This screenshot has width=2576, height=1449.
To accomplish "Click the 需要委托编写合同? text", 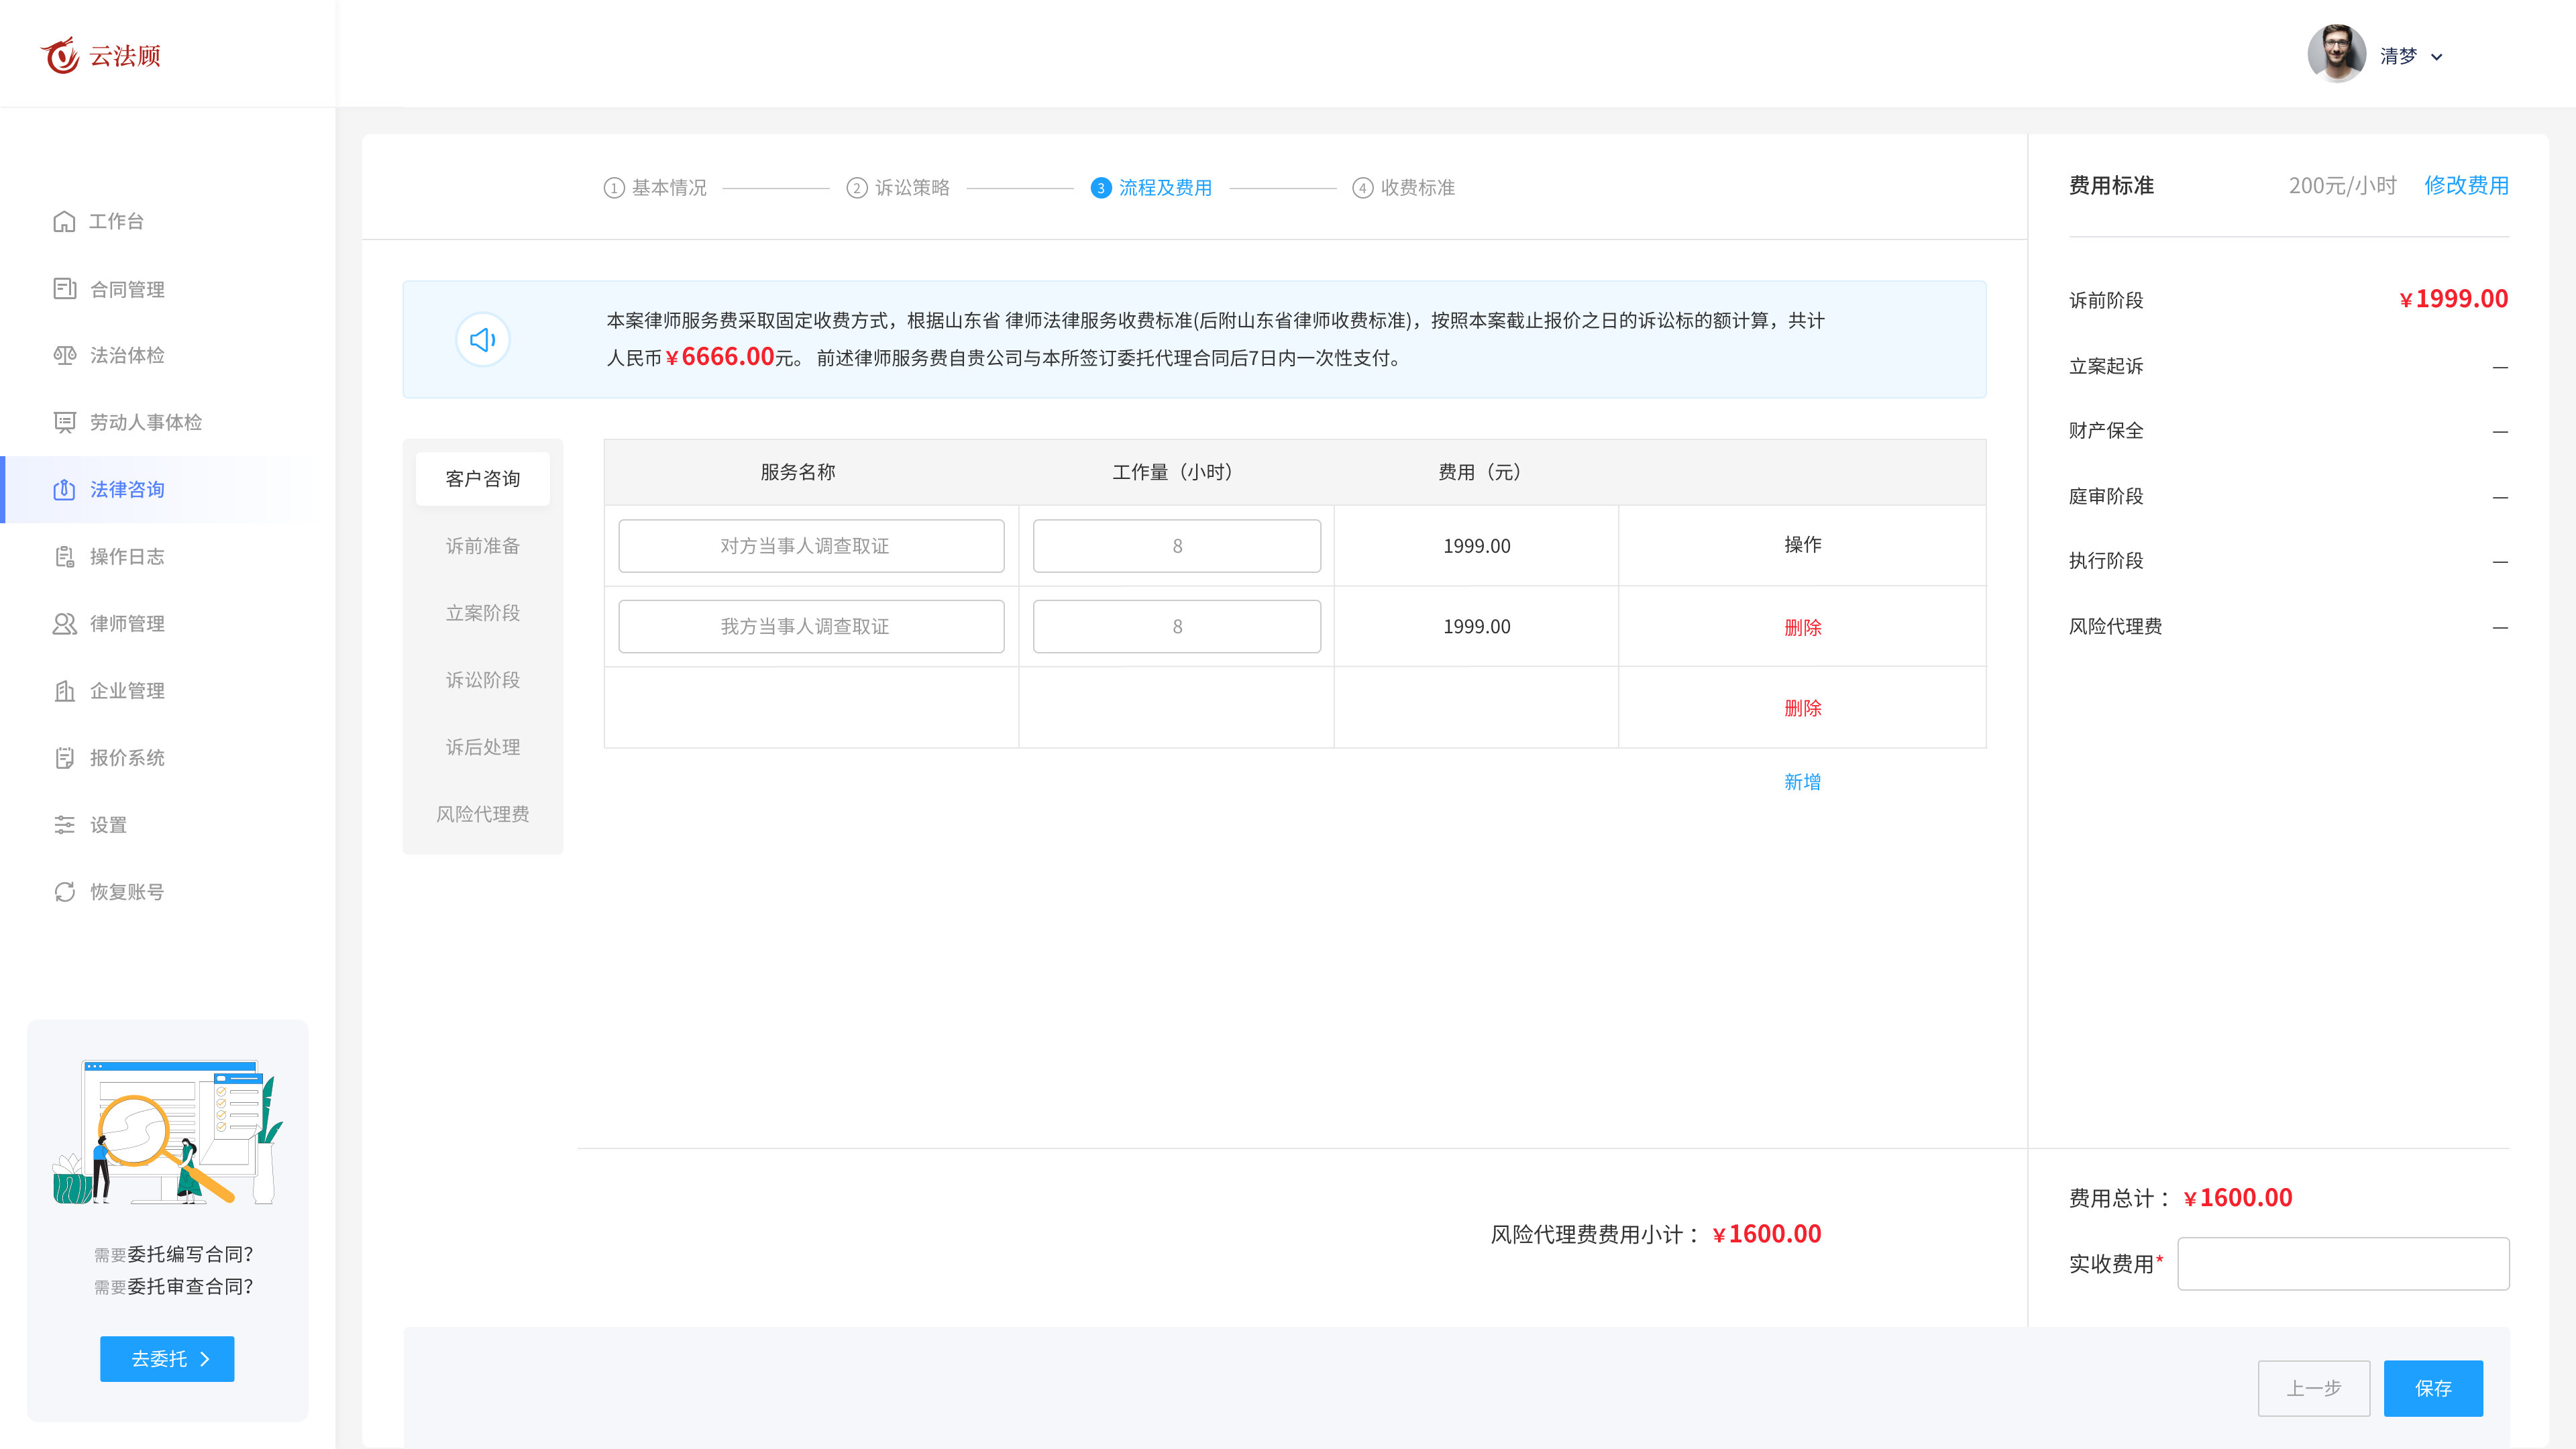I will pyautogui.click(x=173, y=1254).
